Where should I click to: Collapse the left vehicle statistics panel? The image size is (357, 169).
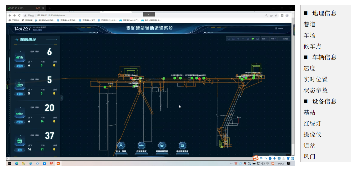coord(62,98)
